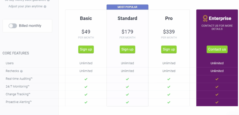Click the $339 Pro price

click(169, 32)
